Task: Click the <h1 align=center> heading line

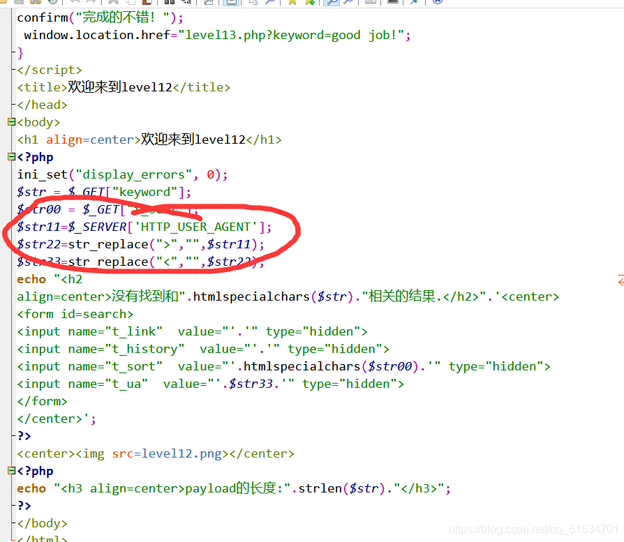Action: click(x=149, y=140)
